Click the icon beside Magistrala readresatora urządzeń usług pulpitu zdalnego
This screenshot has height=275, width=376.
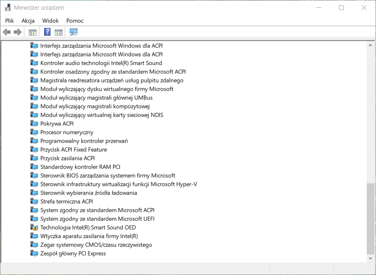[34, 80]
